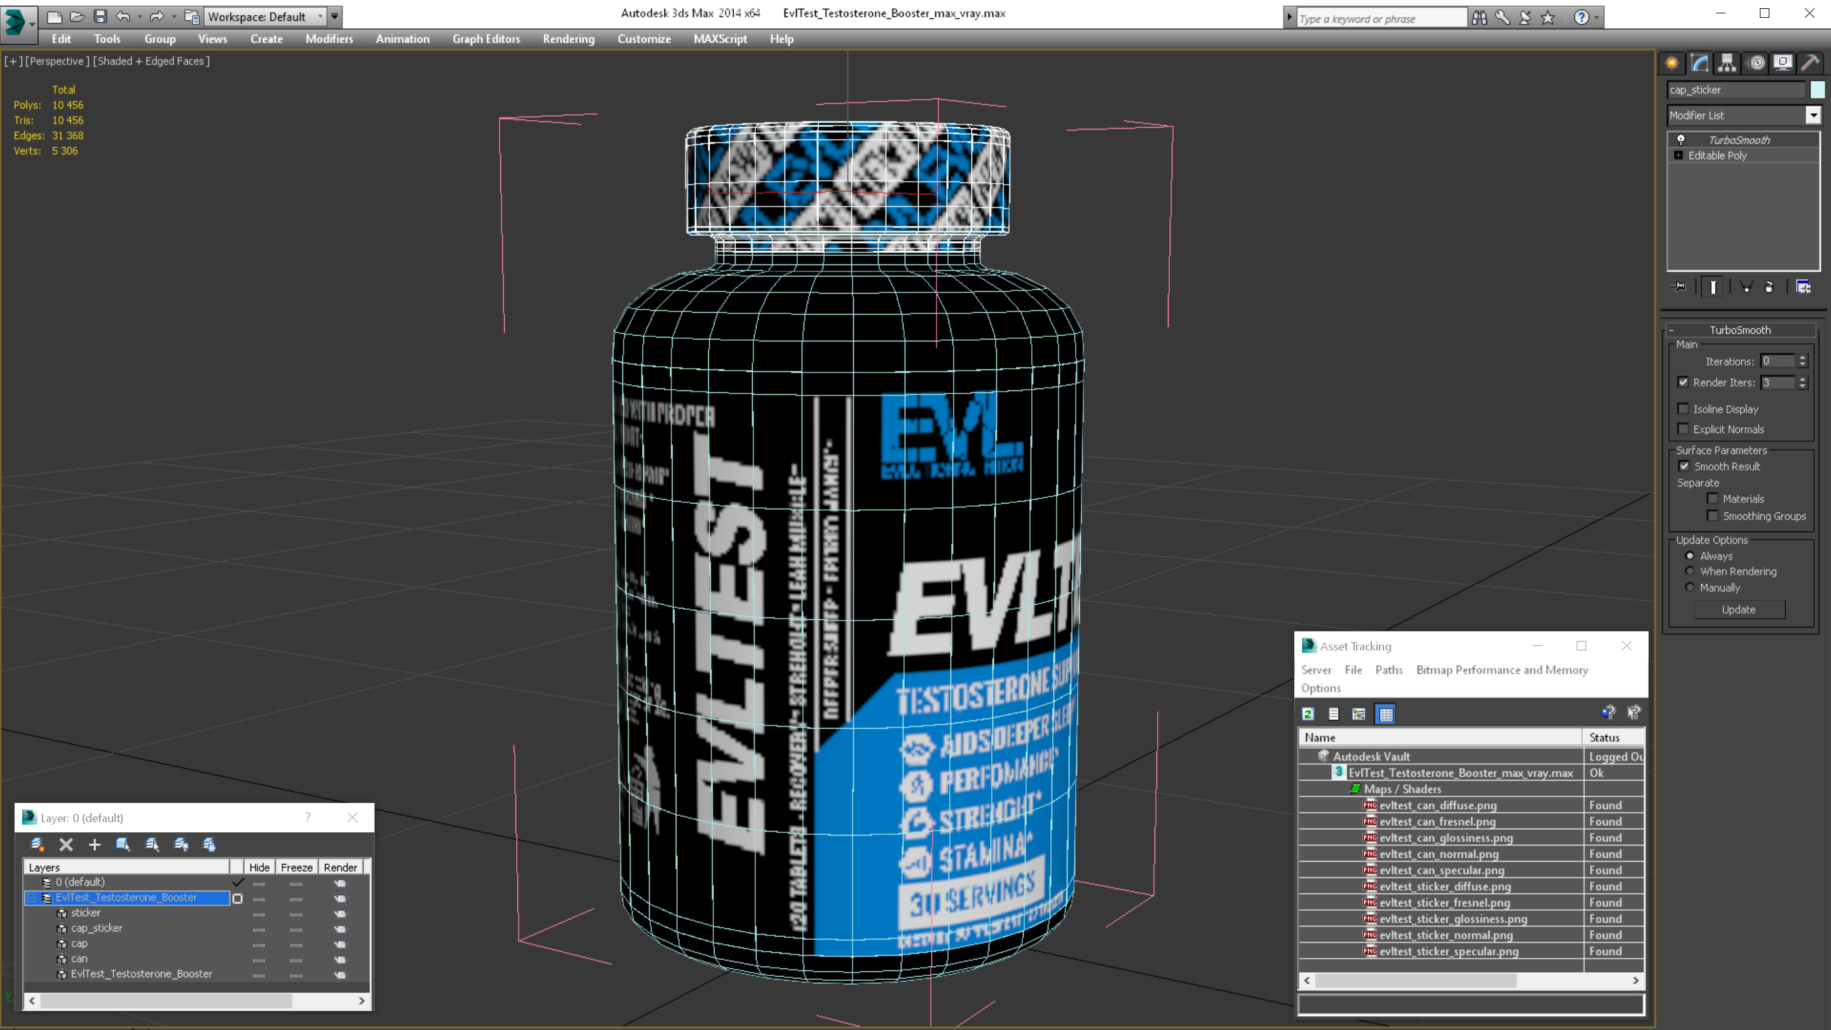Screen dimensions: 1831x1030
Task: Enable Isoline Display checkbox
Action: 1683,409
